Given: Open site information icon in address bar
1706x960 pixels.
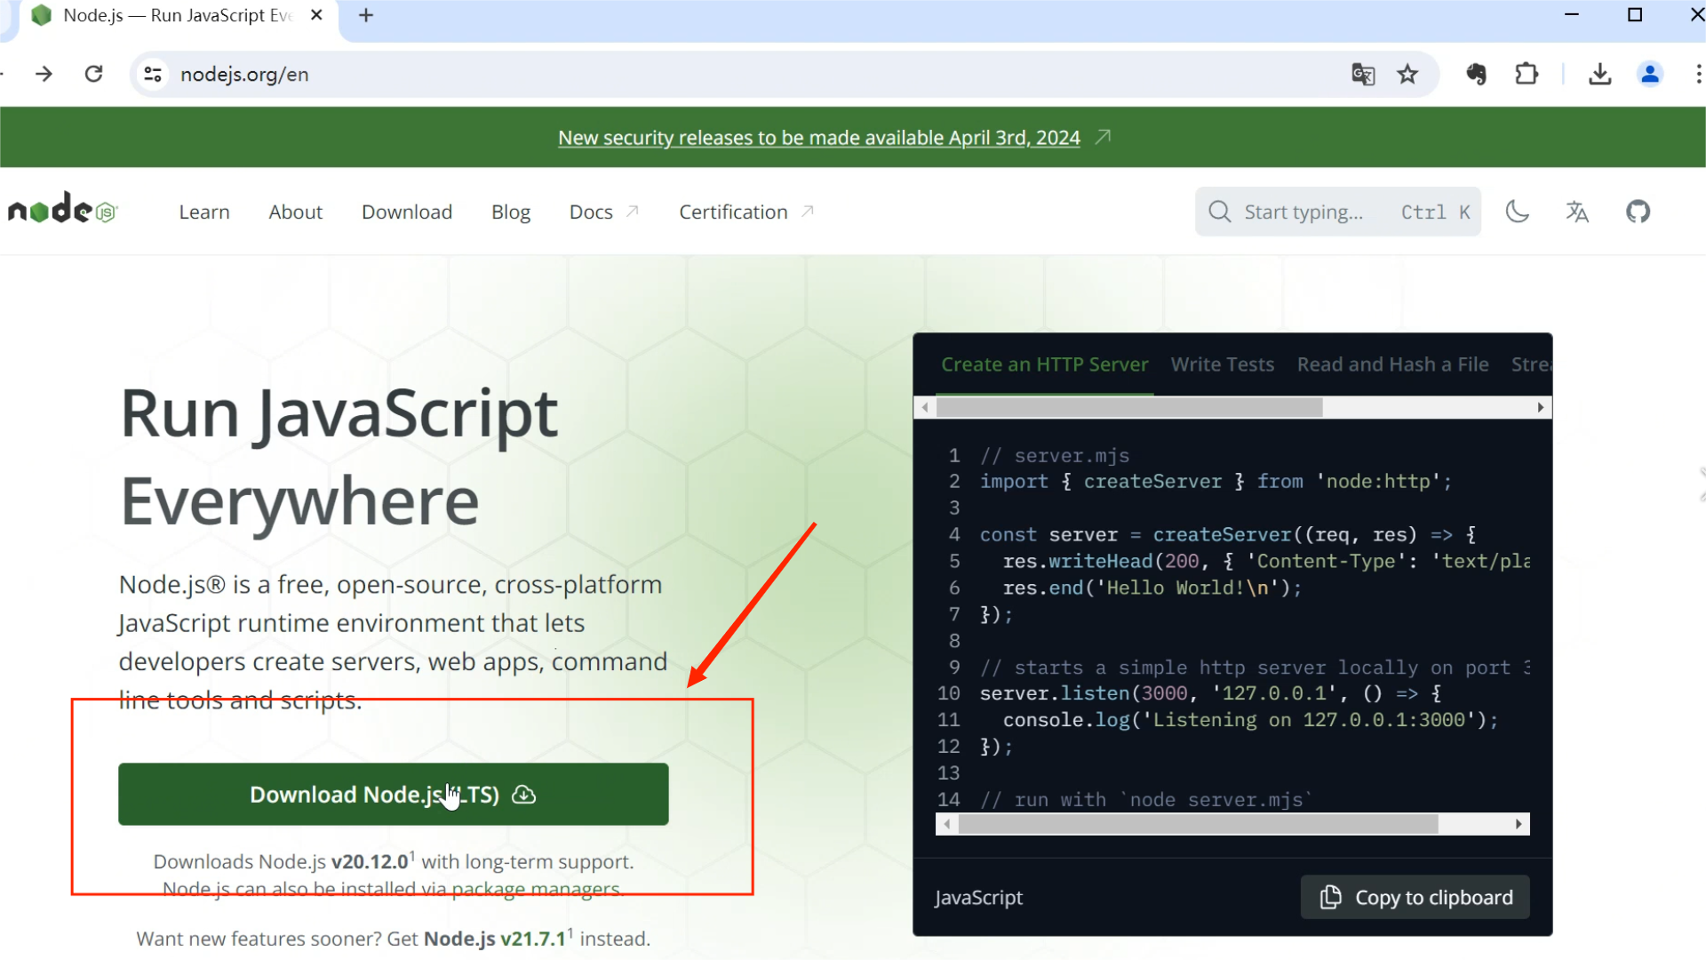Looking at the screenshot, I should click(x=153, y=74).
